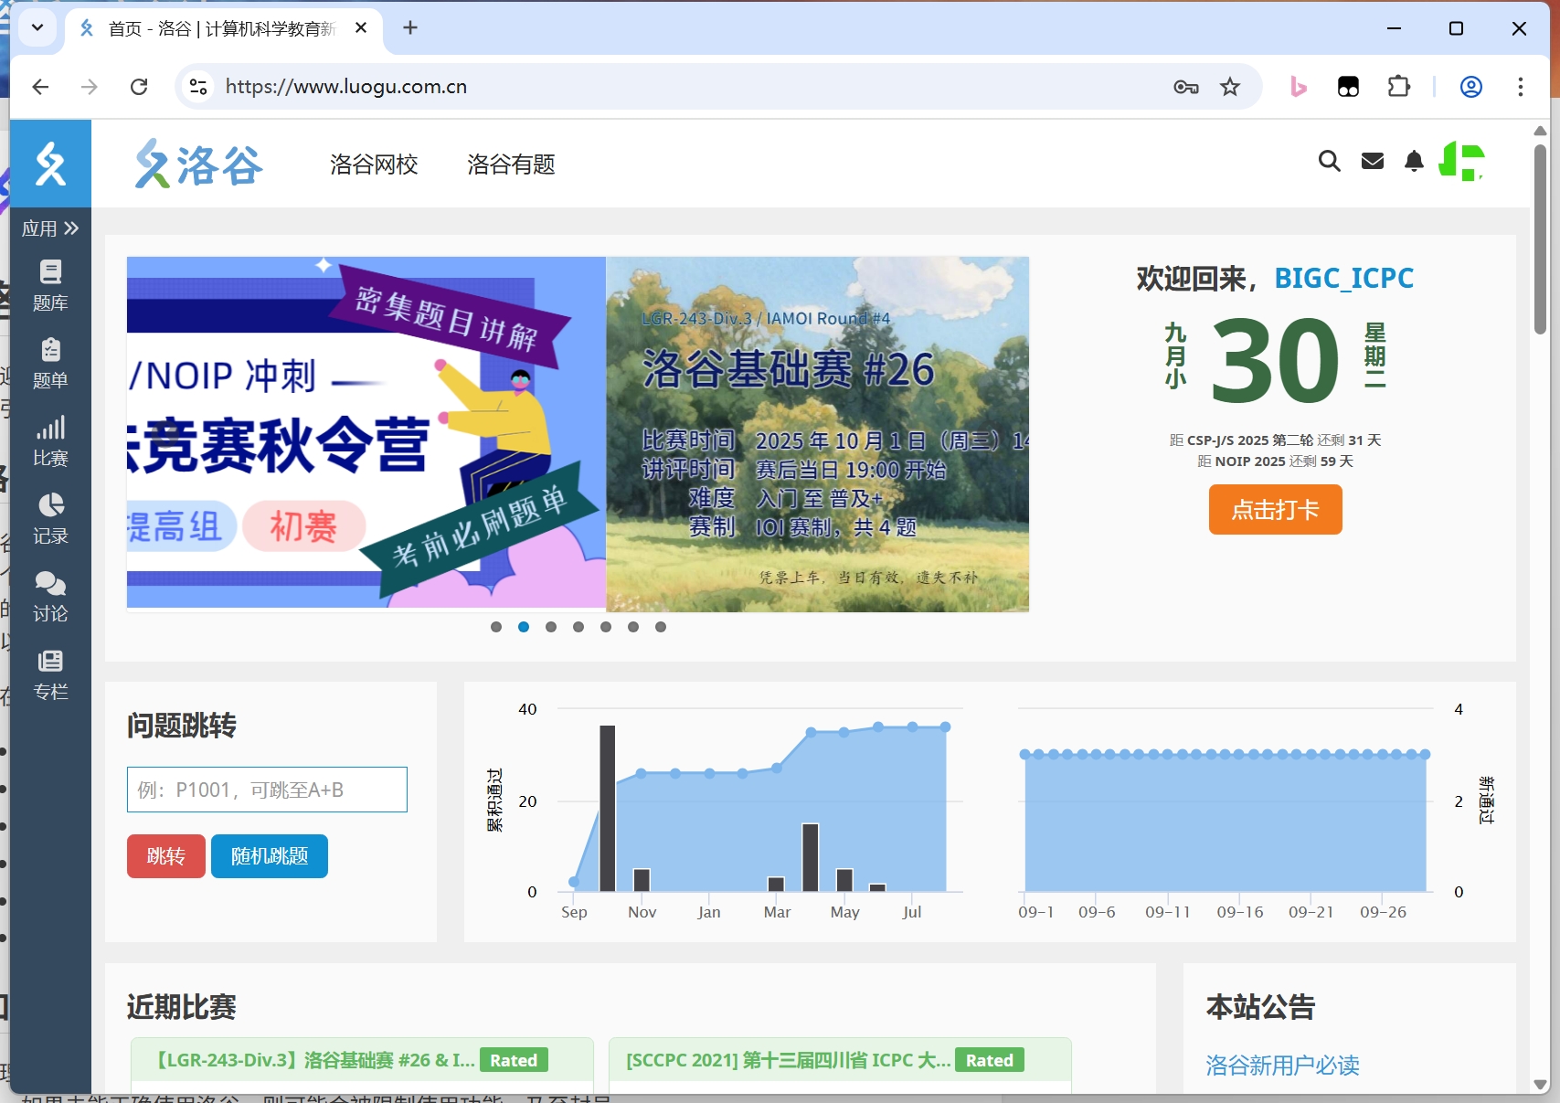Viewport: 1560px width, 1103px height.
Task: Go to 洛谷网校 in the top navigation
Action: [x=374, y=164]
